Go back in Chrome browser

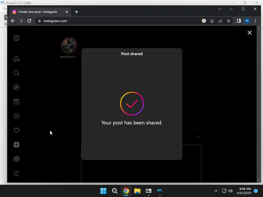pos(13,21)
